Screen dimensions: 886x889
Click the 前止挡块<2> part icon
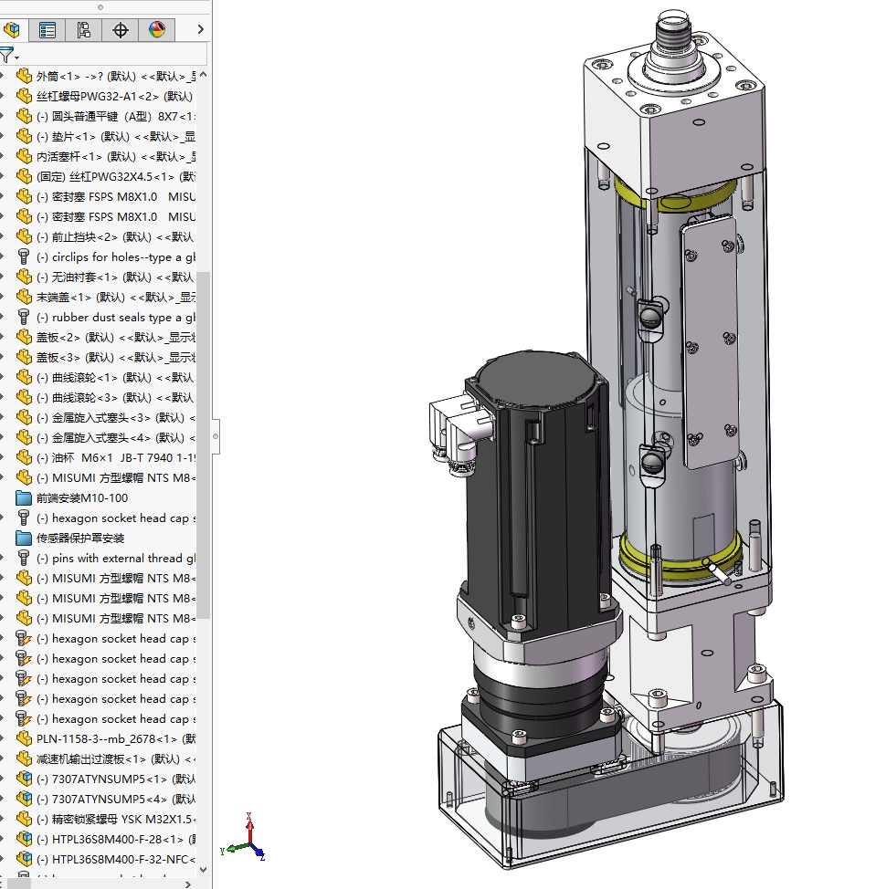click(x=24, y=236)
